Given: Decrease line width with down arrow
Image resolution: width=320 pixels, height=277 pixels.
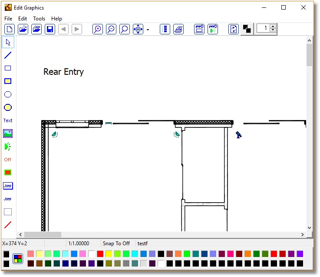Looking at the screenshot, I should [273, 31].
